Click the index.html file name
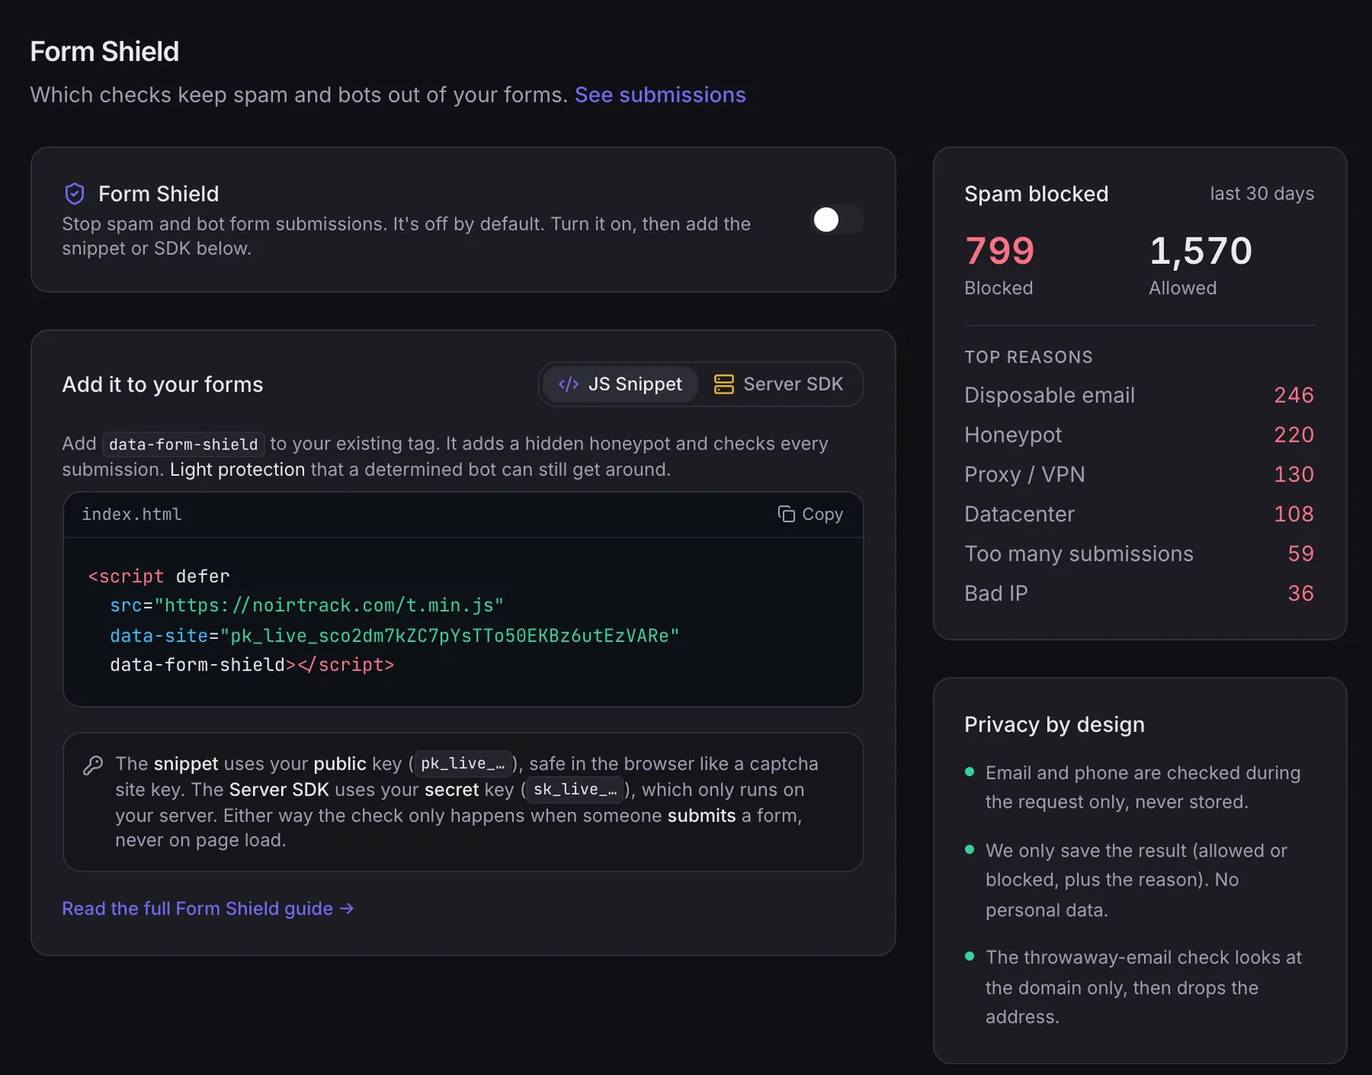This screenshot has width=1372, height=1075. (x=131, y=514)
